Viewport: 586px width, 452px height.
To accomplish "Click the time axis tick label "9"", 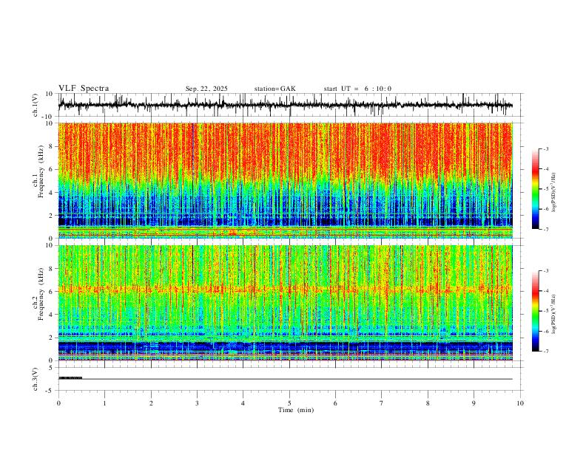I will coord(474,403).
